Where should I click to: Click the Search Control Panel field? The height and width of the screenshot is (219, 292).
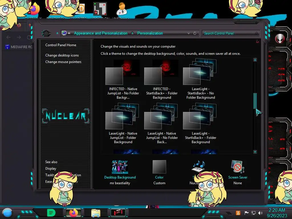(231, 33)
